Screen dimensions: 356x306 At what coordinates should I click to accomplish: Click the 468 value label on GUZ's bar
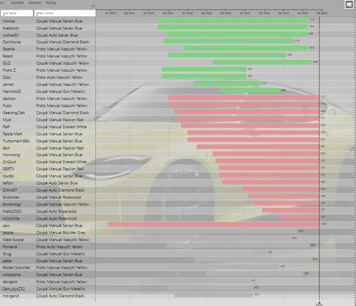(x=315, y=62)
